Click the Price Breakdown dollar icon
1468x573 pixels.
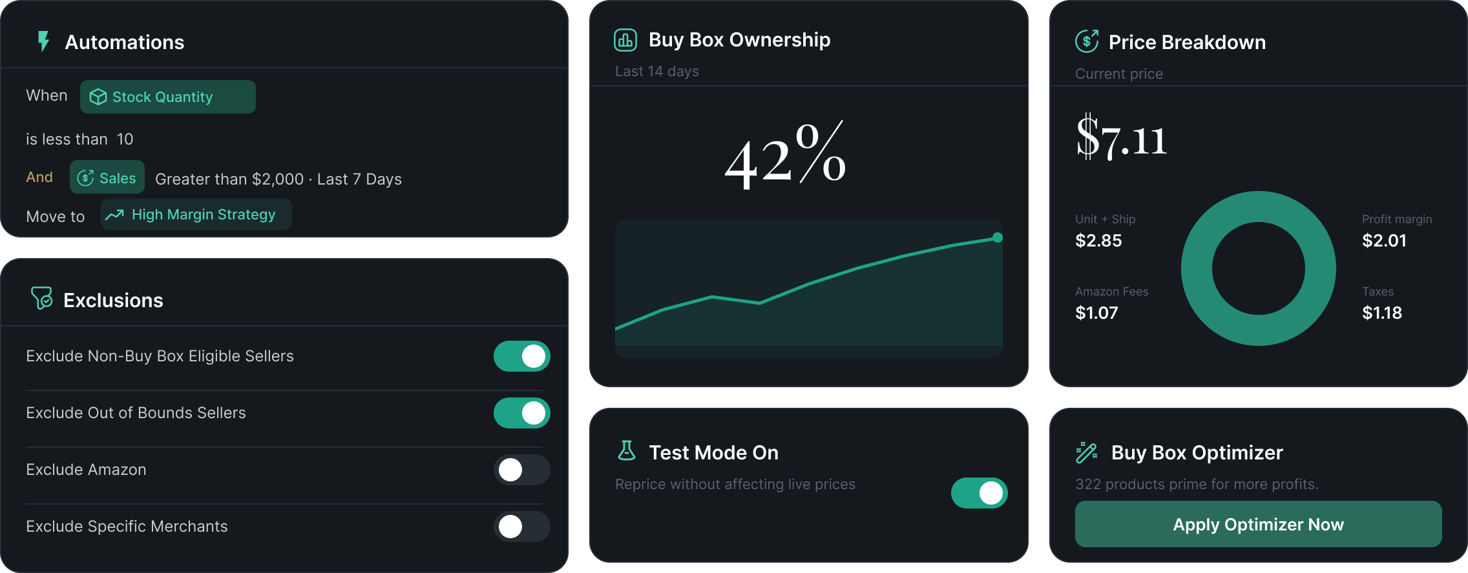1087,41
